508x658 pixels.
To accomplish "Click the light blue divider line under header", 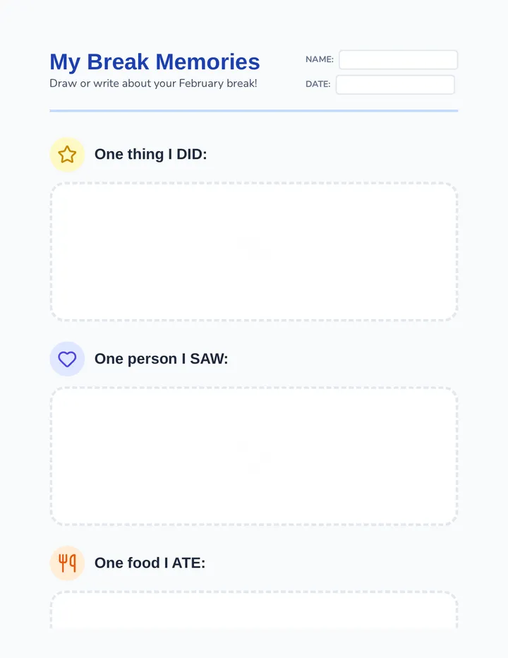I will tap(254, 111).
